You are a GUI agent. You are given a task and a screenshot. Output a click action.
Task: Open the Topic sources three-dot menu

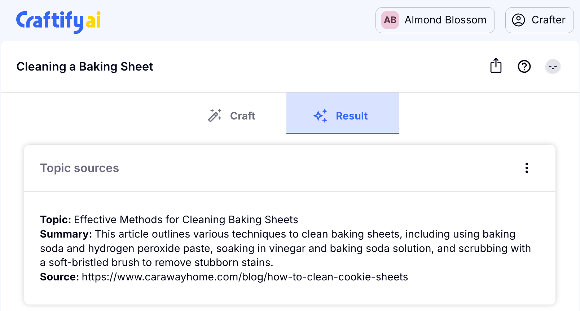coord(527,168)
